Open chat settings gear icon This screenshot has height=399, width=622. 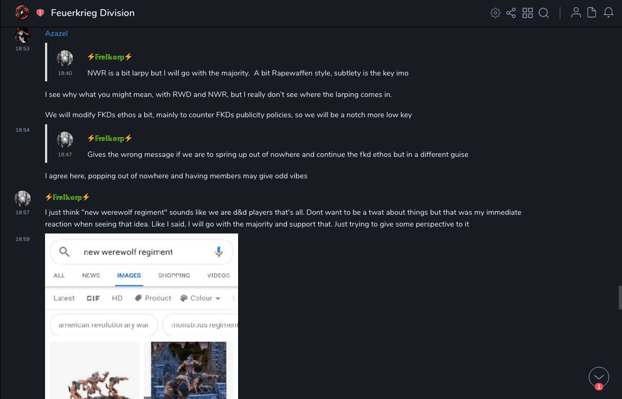[x=495, y=13]
